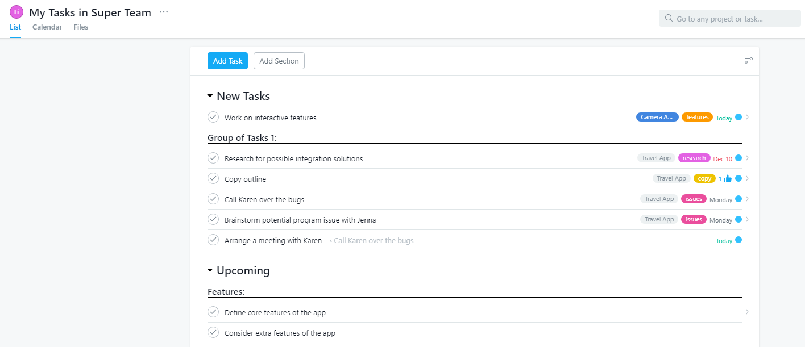Click blue dot on Arrange a meeting with Karen row
This screenshot has width=805, height=347.
(x=738, y=240)
